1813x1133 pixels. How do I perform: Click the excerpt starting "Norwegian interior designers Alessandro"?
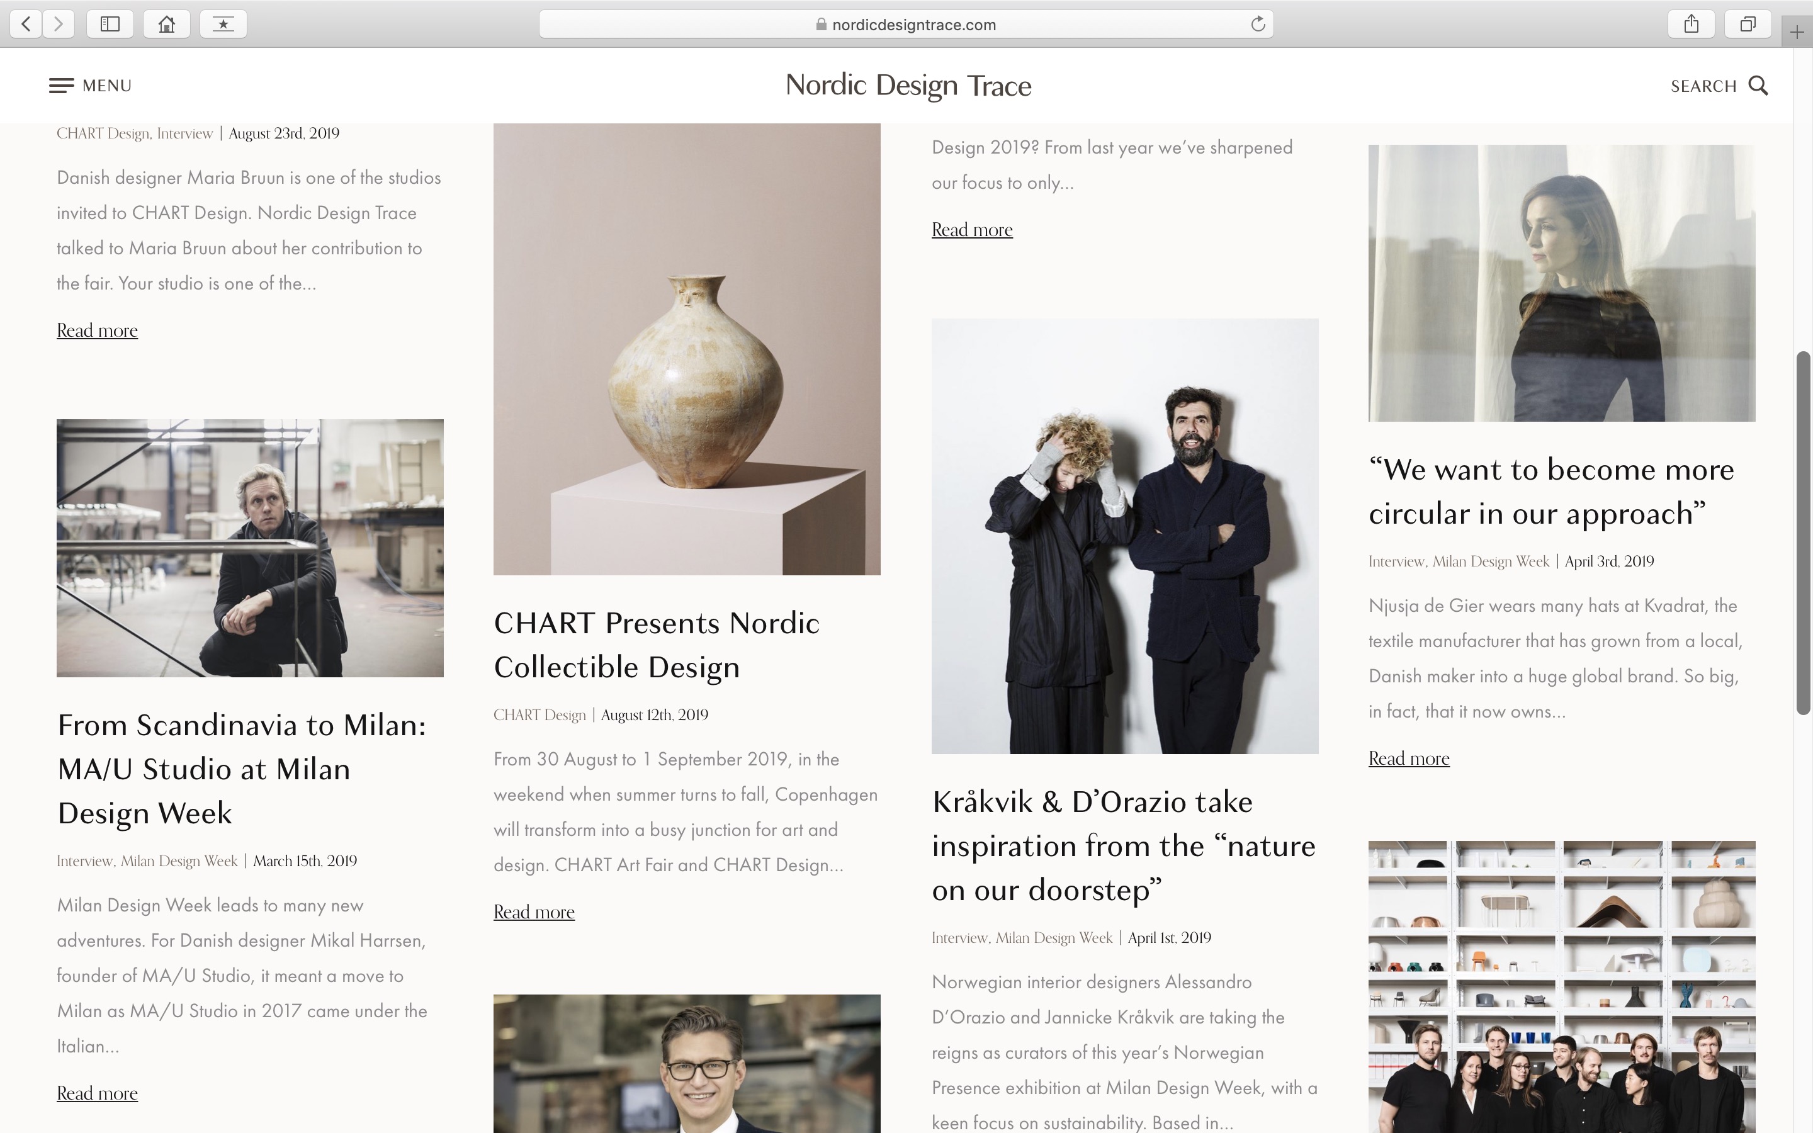pyautogui.click(x=1124, y=1052)
